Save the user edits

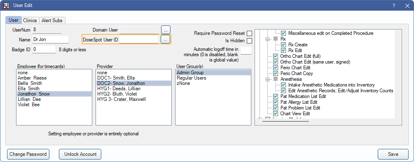(x=393, y=154)
